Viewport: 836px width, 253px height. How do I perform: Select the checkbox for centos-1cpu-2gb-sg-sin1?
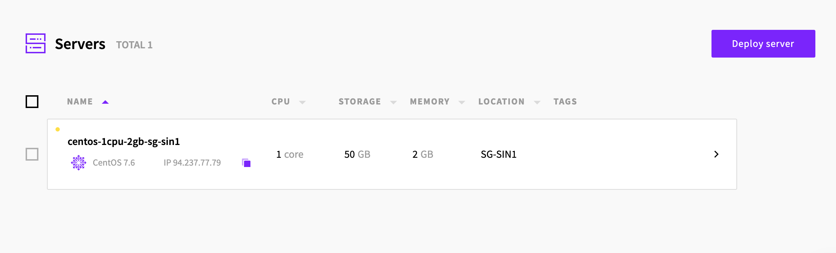(32, 155)
